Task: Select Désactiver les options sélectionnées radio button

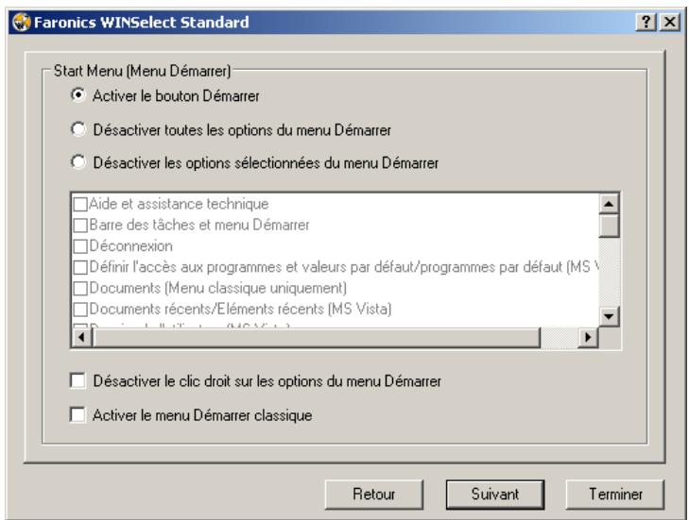Action: click(78, 162)
